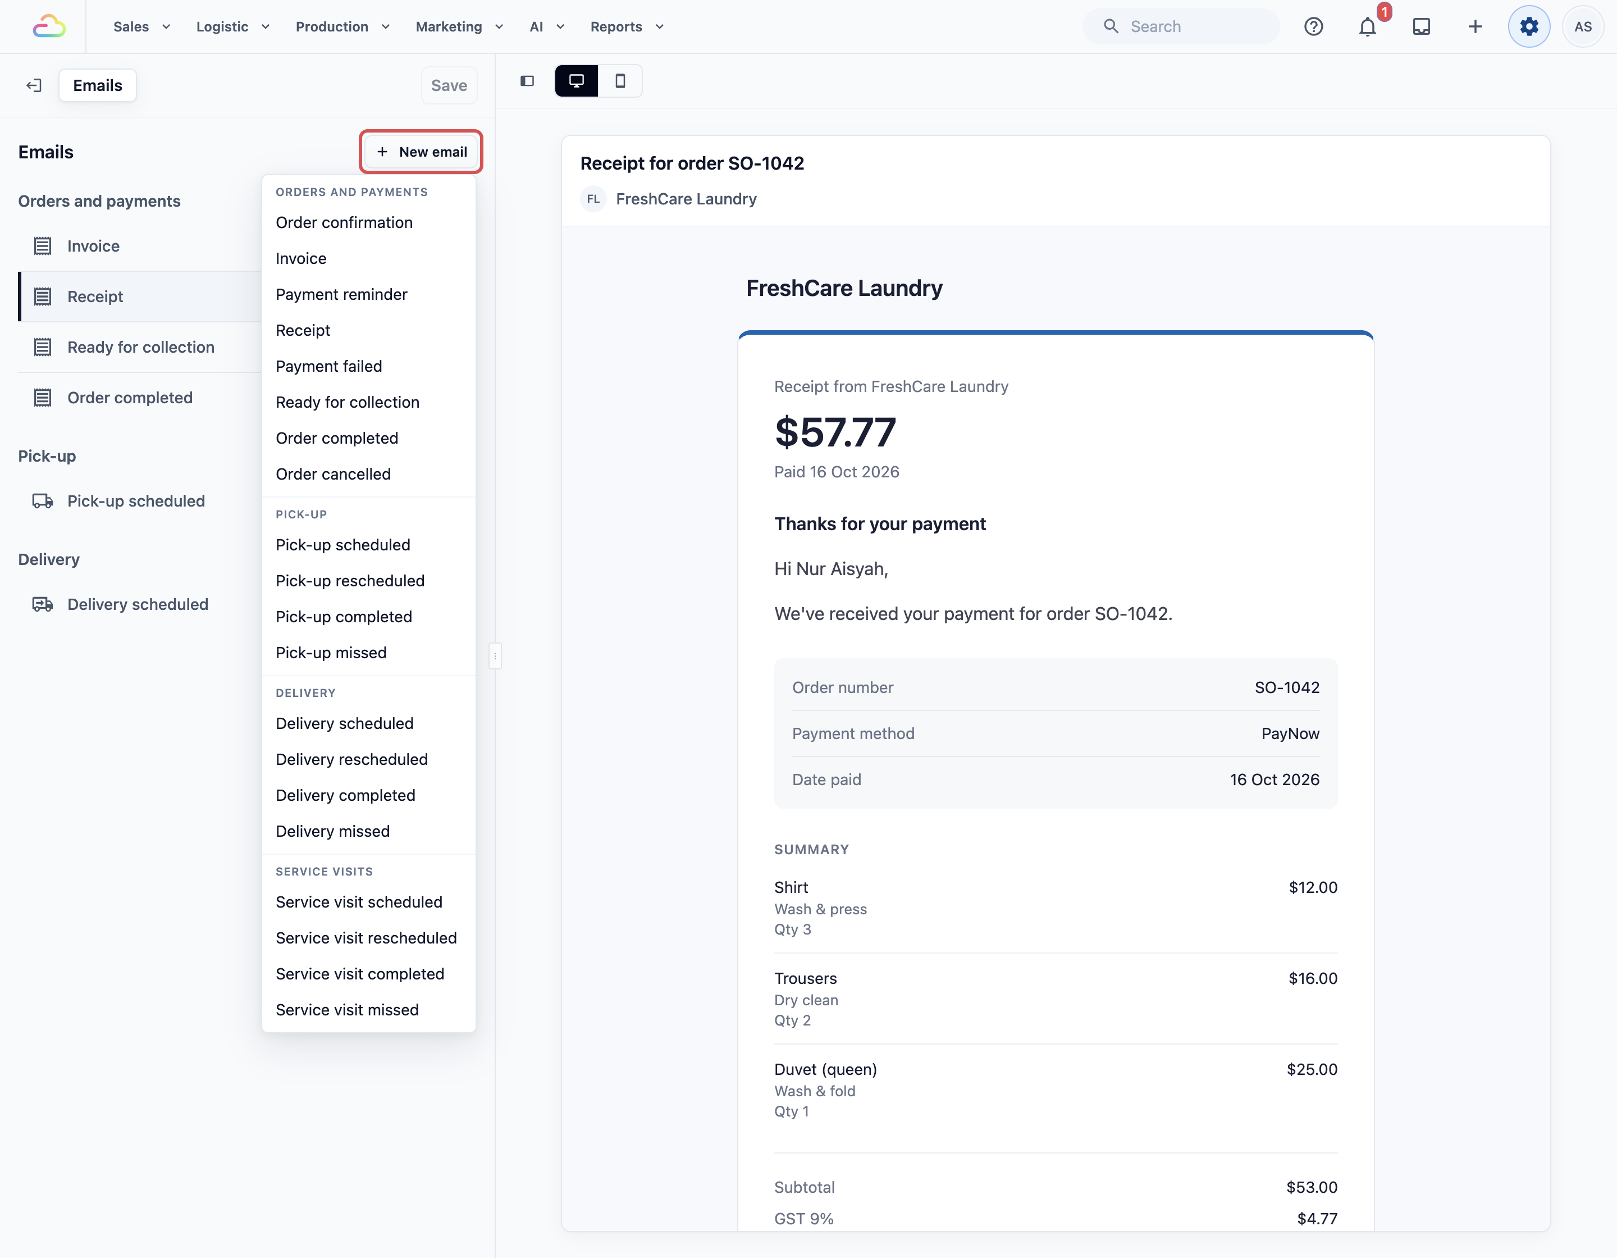Image resolution: width=1617 pixels, height=1258 pixels.
Task: Open the help question mark icon
Action: pyautogui.click(x=1313, y=26)
